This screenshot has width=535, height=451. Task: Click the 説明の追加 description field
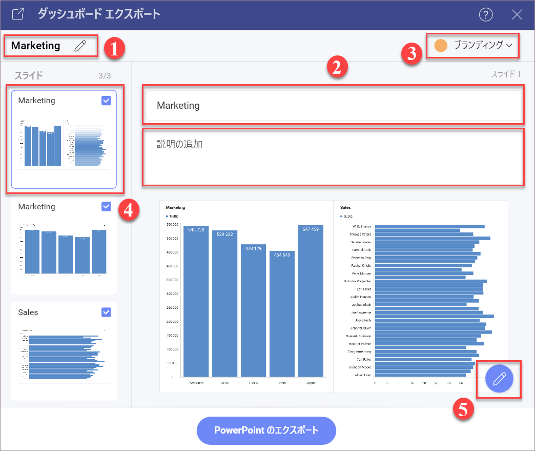coord(334,157)
